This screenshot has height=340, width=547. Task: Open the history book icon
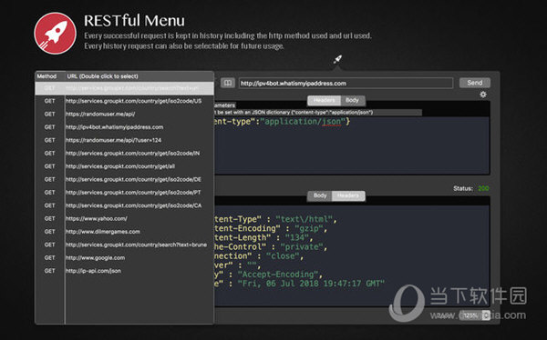tap(227, 83)
